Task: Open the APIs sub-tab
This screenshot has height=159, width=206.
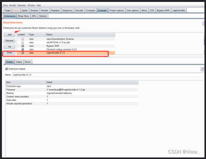Action: [x=34, y=16]
